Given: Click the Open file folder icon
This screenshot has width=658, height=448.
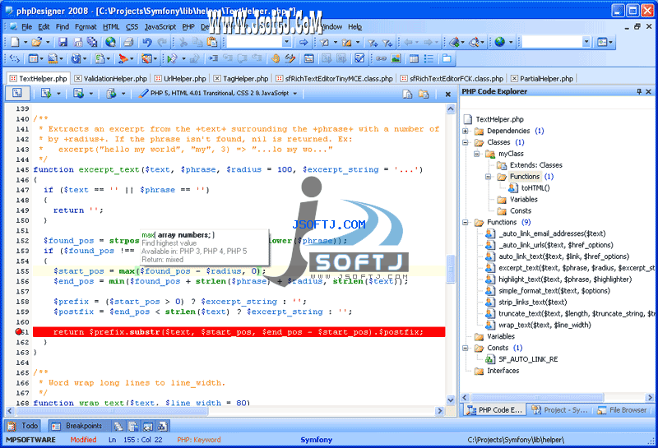Looking at the screenshot, I should 36,42.
